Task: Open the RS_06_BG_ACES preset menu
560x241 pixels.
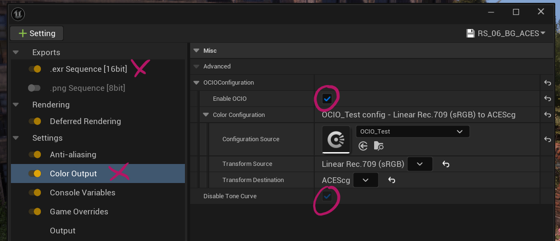Action: [x=506, y=33]
